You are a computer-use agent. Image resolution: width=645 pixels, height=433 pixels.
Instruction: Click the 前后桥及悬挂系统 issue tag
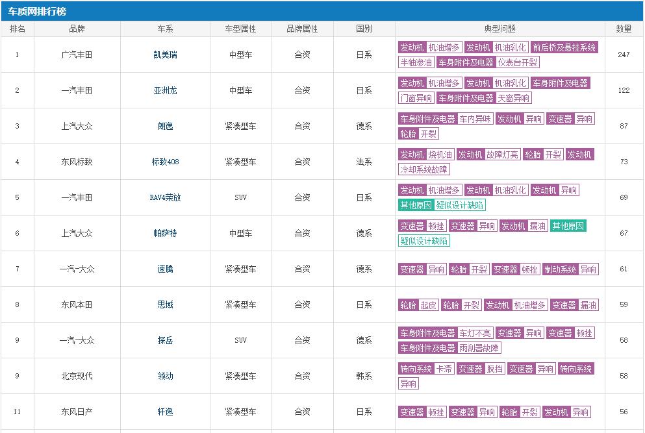click(564, 47)
